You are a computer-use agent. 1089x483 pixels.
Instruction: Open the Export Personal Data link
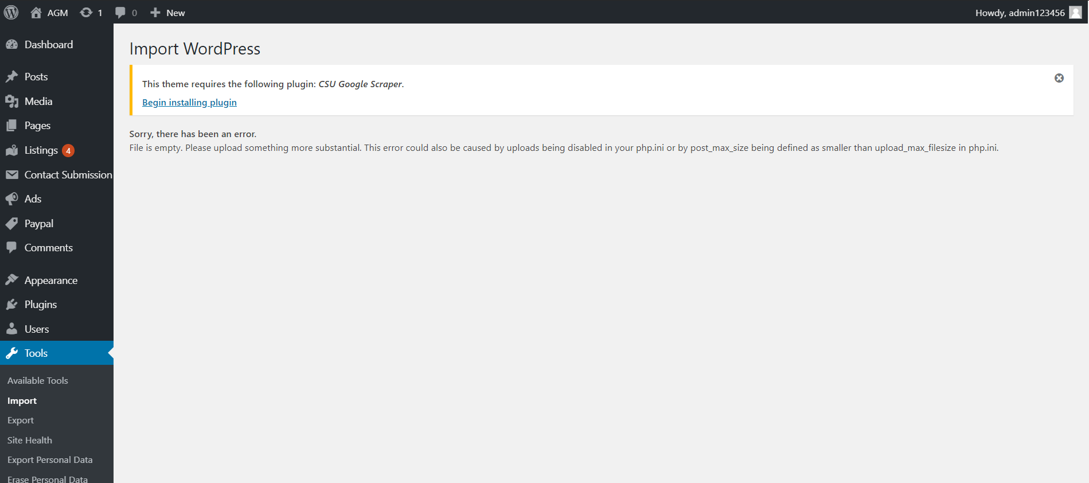(50, 460)
